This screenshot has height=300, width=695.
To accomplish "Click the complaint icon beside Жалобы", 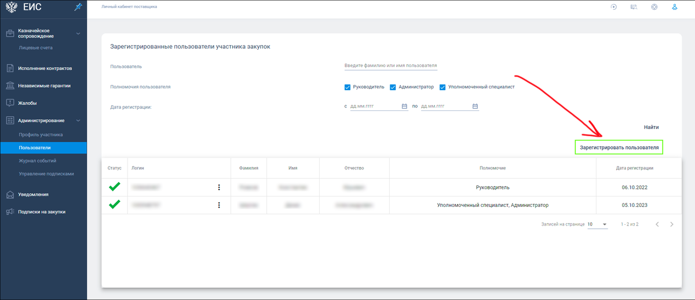I will [x=10, y=103].
